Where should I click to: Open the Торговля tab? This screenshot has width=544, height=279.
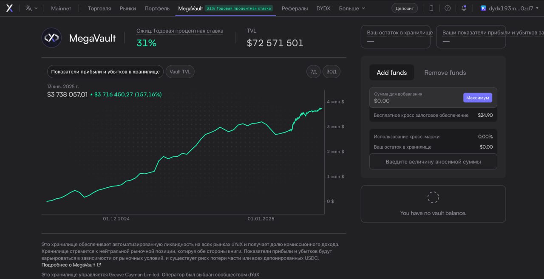pos(99,8)
